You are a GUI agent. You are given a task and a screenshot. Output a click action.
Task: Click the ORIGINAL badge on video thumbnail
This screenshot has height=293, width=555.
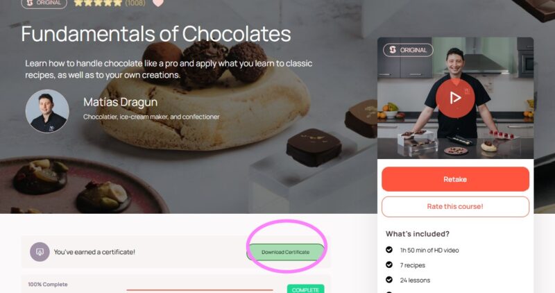pyautogui.click(x=408, y=50)
